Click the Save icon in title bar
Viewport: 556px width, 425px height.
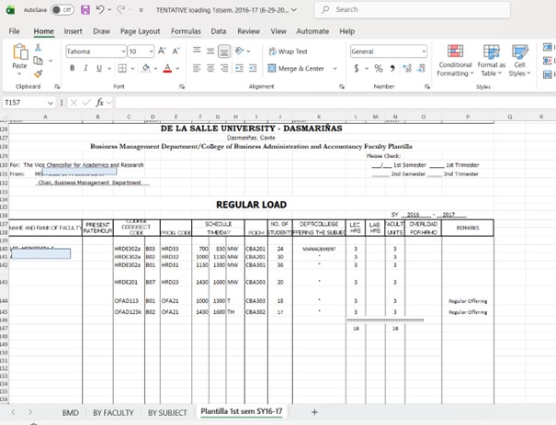[x=85, y=10]
